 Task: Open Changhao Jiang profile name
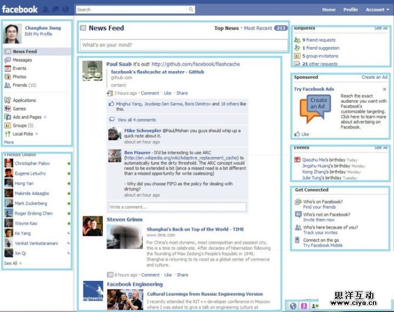click(43, 28)
